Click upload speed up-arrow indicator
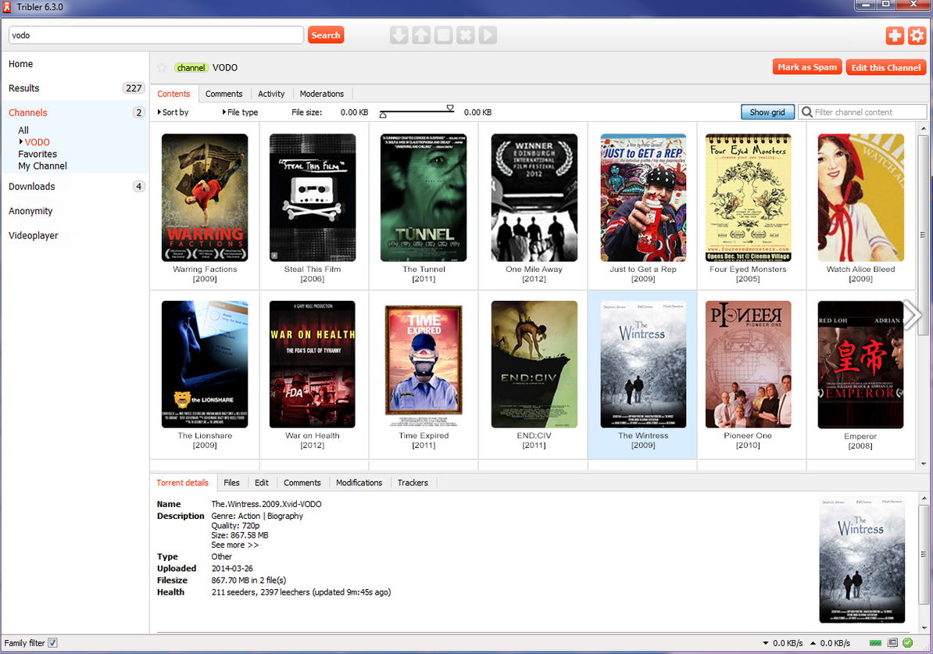The image size is (933, 654). click(813, 643)
